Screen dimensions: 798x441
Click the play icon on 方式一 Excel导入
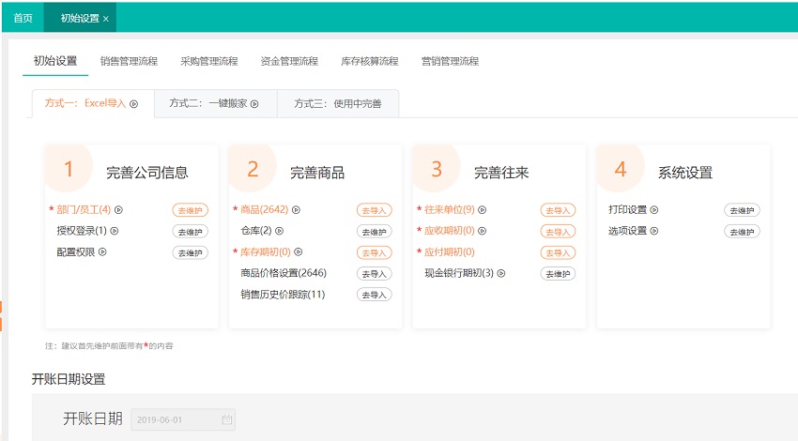click(134, 104)
